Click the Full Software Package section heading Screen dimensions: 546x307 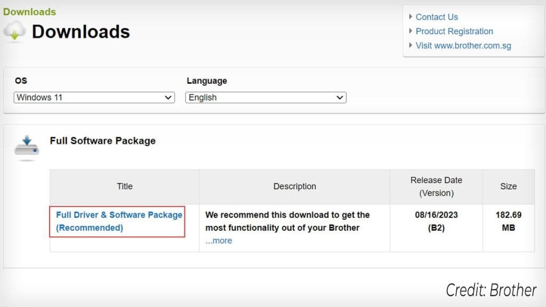click(x=102, y=141)
